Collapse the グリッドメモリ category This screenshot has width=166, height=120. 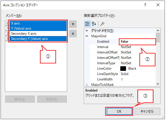pos(87,31)
